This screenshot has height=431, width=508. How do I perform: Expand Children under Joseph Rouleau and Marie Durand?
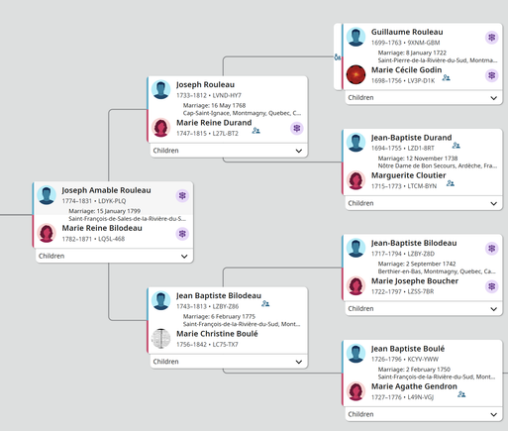[229, 151]
